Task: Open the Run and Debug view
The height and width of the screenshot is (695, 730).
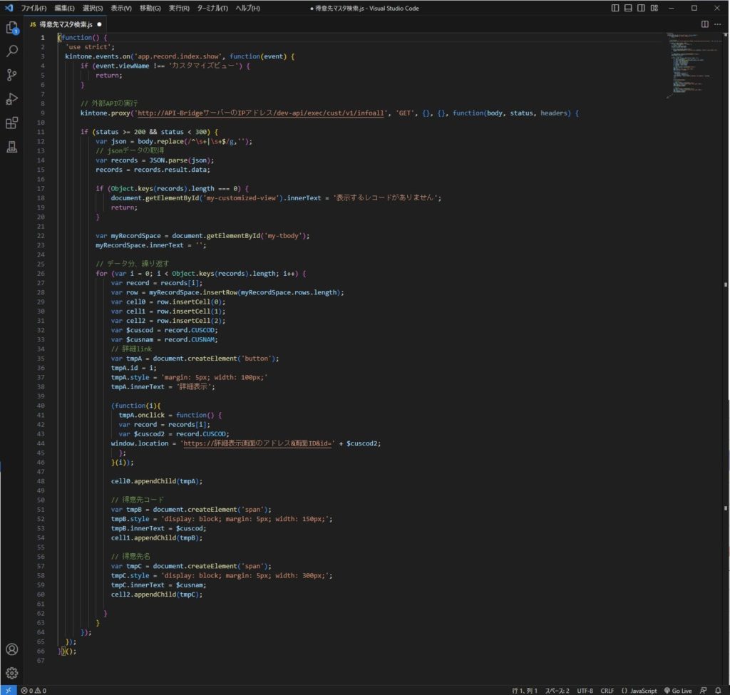Action: [11, 98]
